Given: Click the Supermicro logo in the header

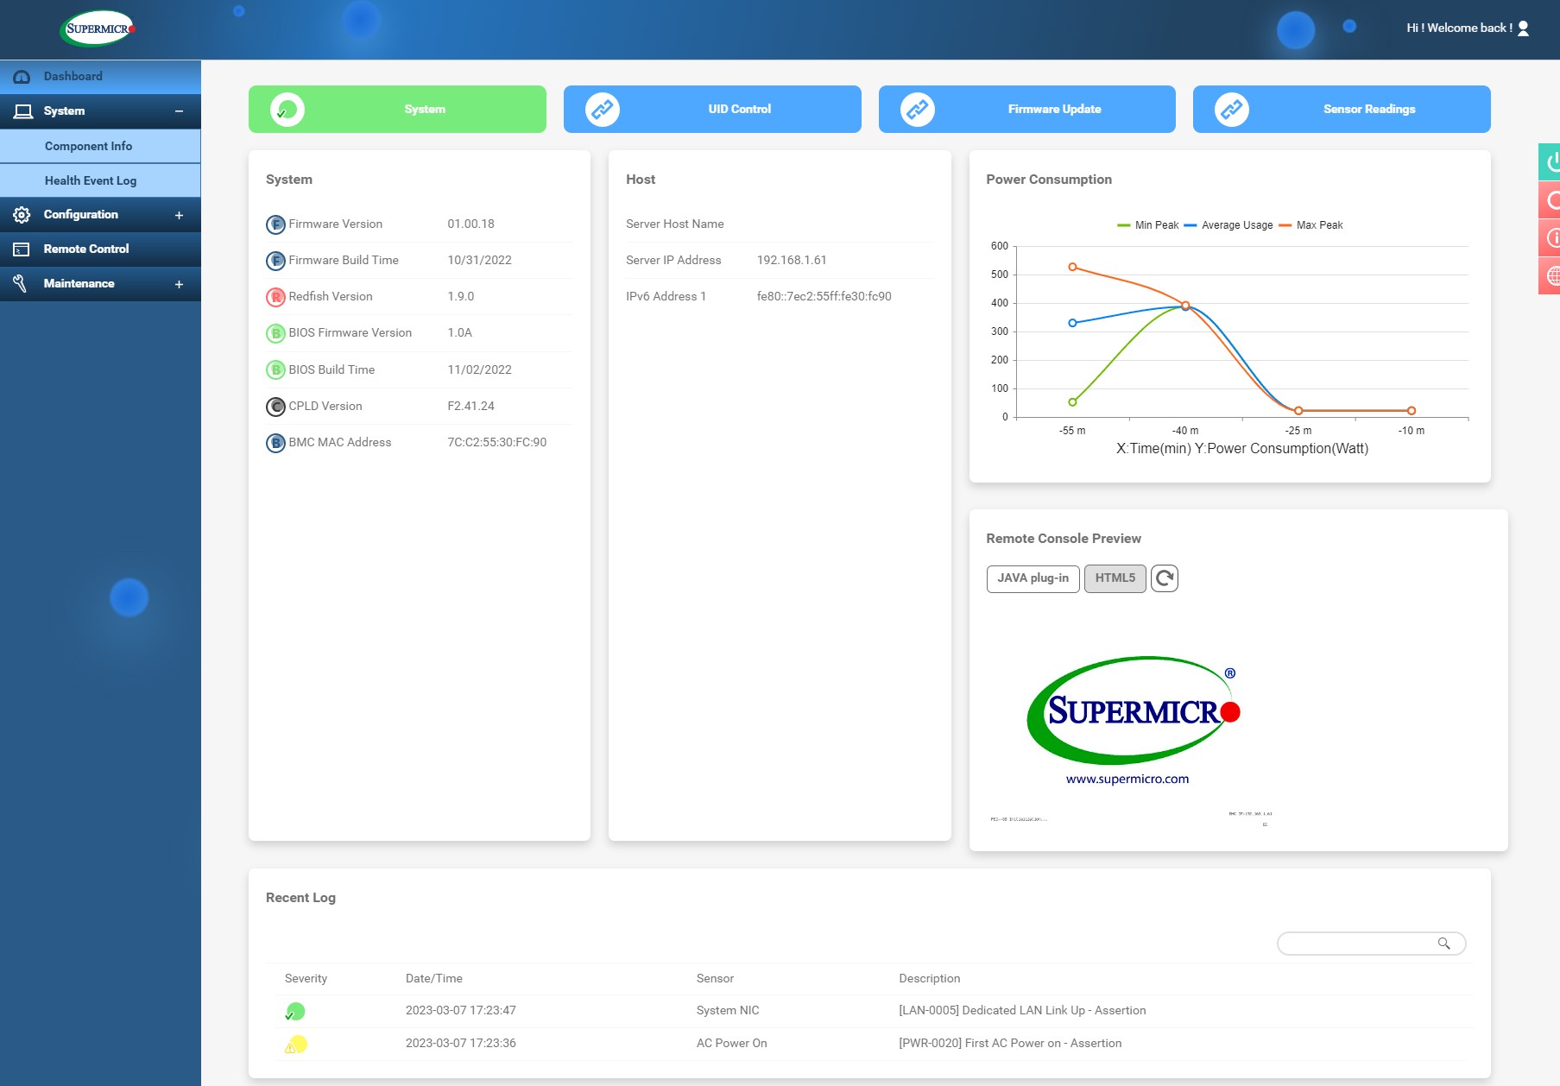Looking at the screenshot, I should click(98, 28).
